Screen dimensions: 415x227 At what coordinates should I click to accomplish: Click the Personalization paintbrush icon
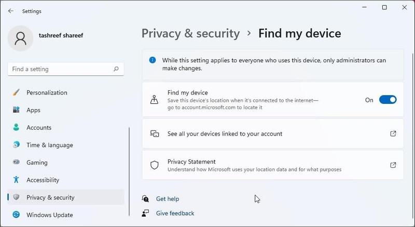point(17,92)
